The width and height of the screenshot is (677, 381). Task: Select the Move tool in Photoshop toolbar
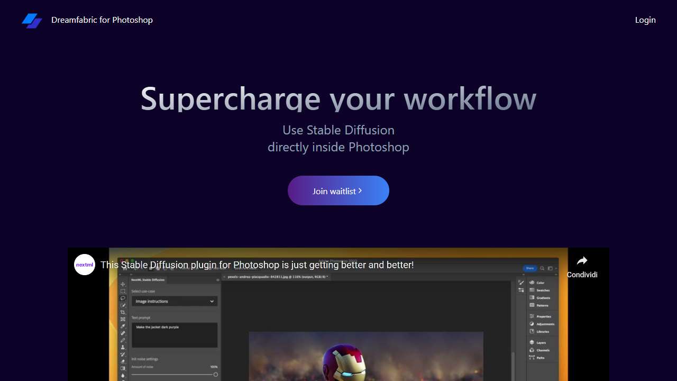click(123, 284)
